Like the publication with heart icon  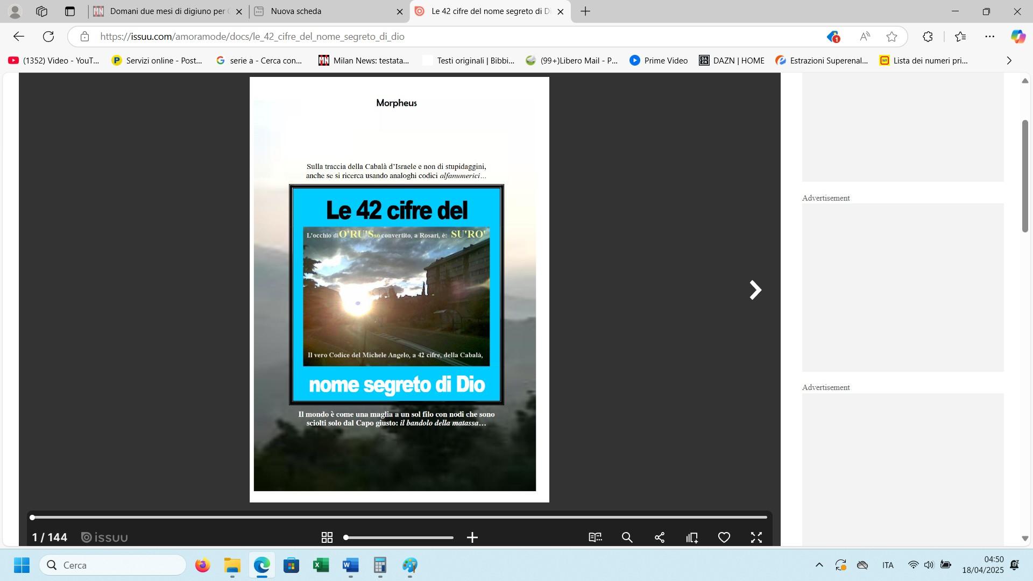724,537
